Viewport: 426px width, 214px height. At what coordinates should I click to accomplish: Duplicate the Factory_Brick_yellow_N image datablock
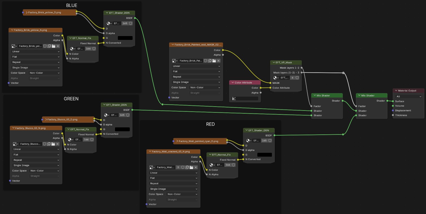[49, 46]
